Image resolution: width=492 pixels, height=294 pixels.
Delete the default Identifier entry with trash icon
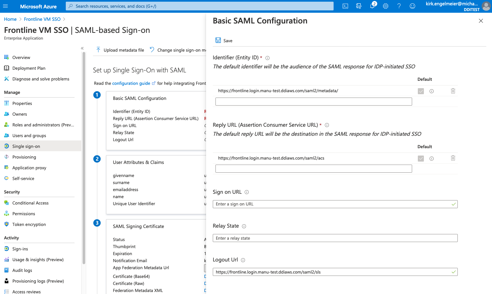(x=453, y=91)
